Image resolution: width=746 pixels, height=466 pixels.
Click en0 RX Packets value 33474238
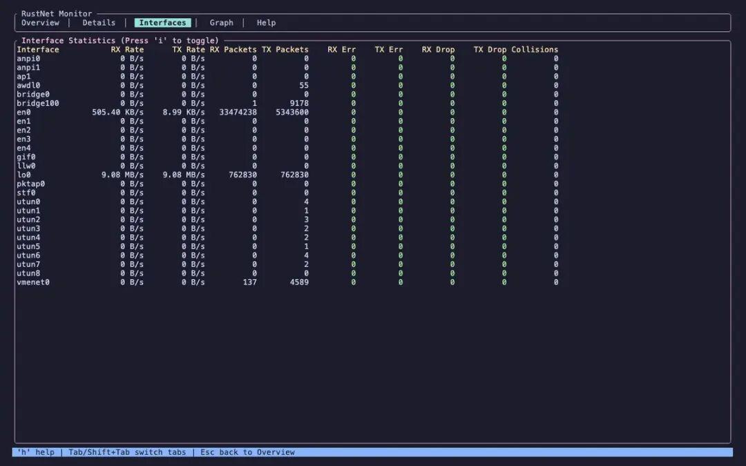[x=238, y=113]
